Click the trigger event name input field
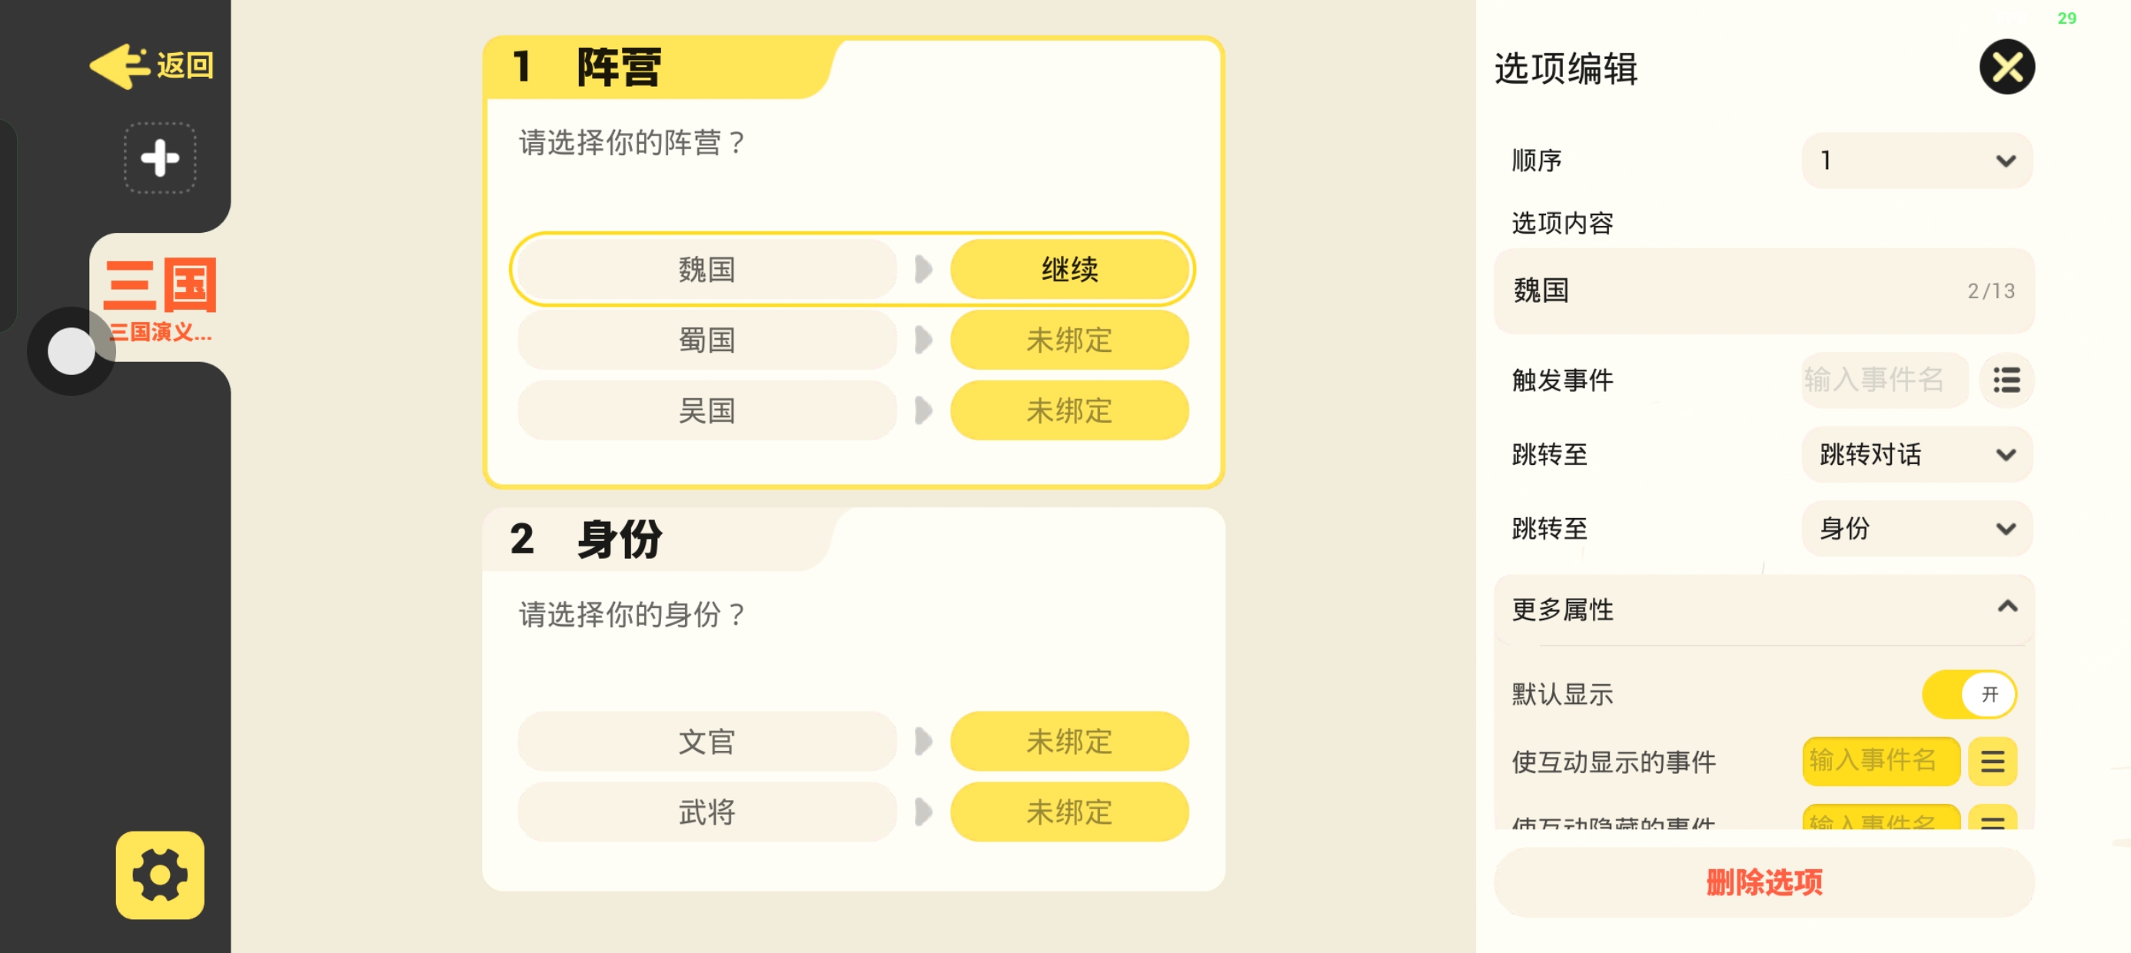 (x=1883, y=380)
